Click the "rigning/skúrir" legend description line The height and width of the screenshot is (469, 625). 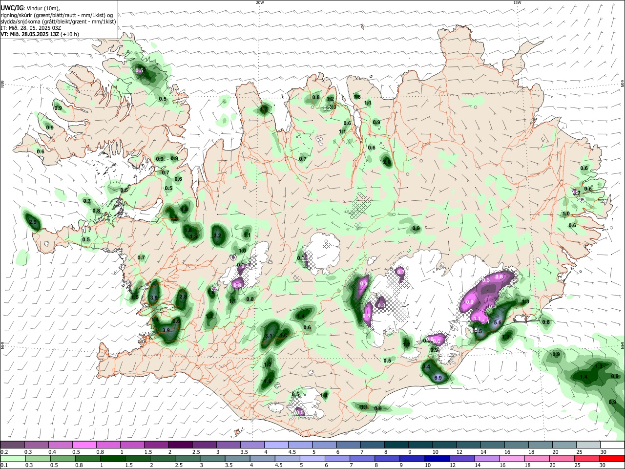click(x=57, y=15)
